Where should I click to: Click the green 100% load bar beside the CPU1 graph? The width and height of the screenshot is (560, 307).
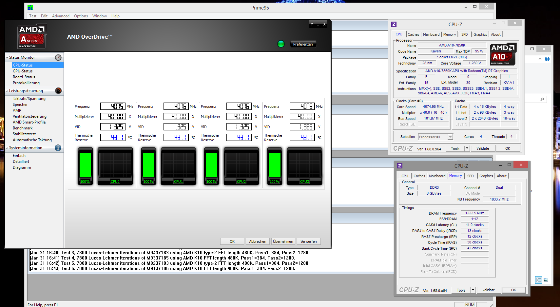tap(148, 166)
